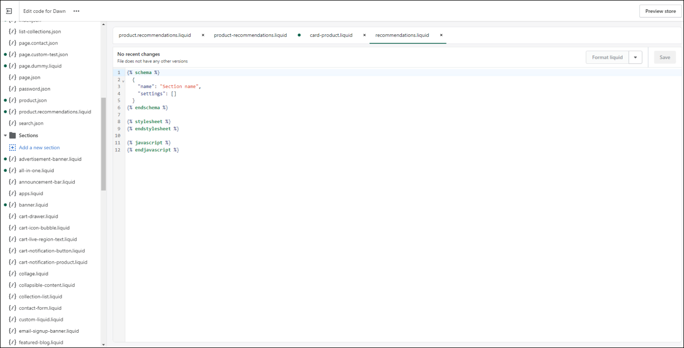Select the recommendations.liquid tab
This screenshot has height=348, width=684.
[402, 35]
